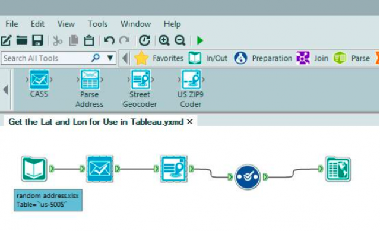Collapse tool categories with left arrow
The image size is (380, 231).
coord(125,58)
